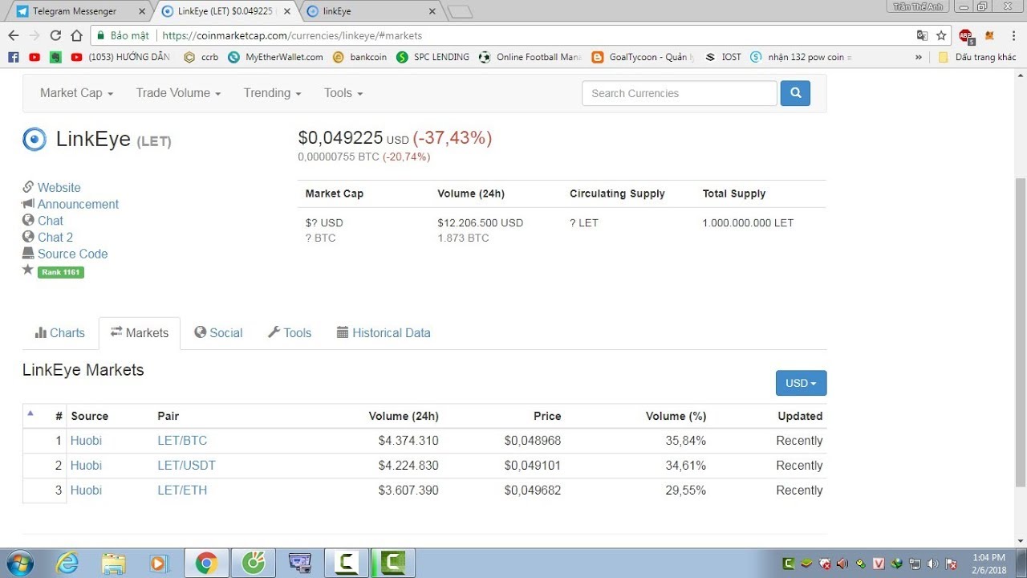Open the LET/BTC pair link
The image size is (1027, 578).
[182, 441]
